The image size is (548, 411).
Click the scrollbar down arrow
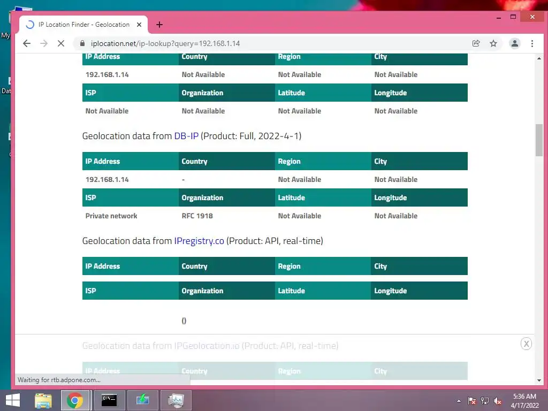point(539,380)
